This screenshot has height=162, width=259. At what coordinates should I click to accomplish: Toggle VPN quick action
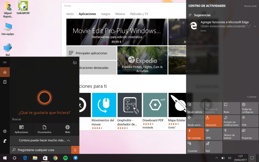(214, 134)
